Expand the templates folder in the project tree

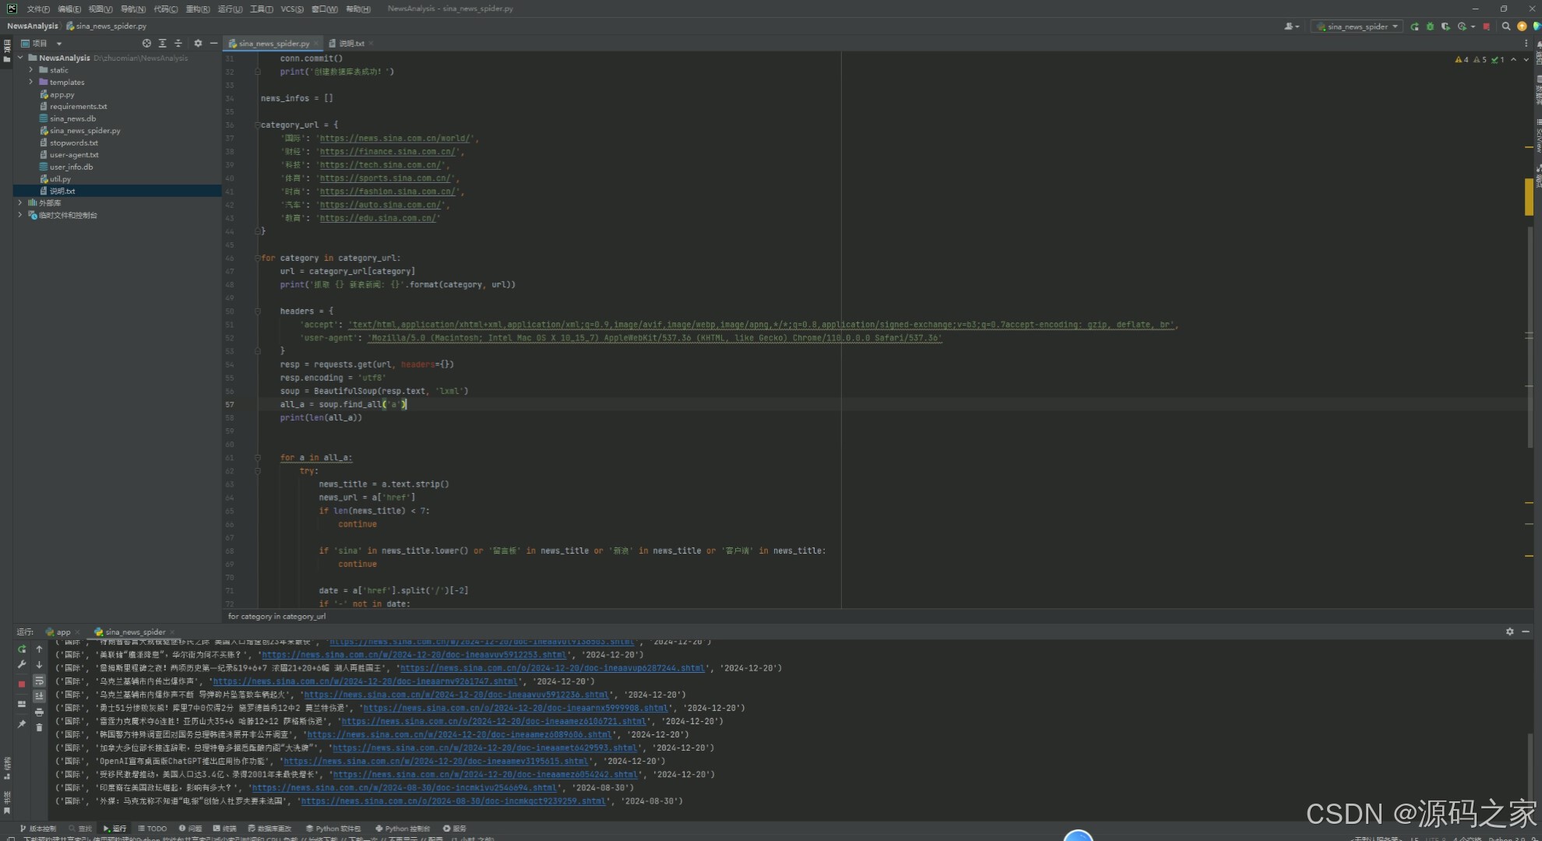click(x=31, y=82)
